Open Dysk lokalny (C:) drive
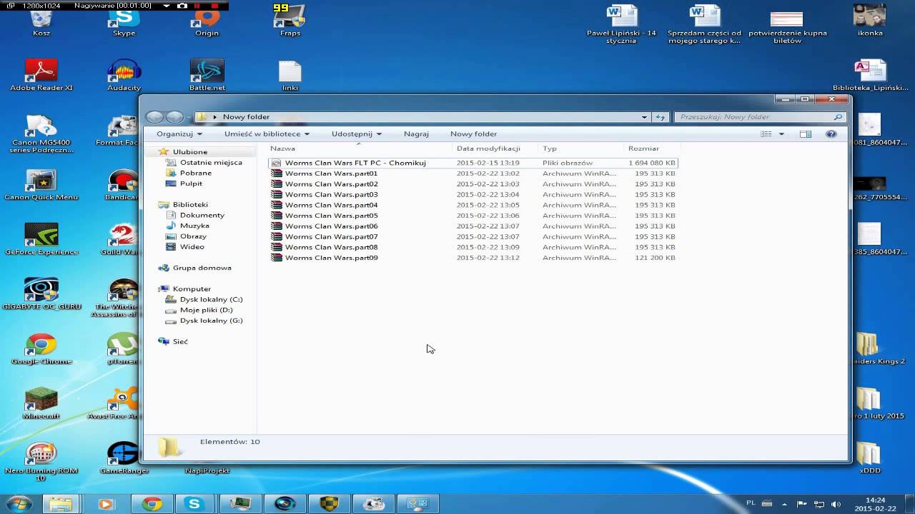915x514 pixels. (211, 300)
